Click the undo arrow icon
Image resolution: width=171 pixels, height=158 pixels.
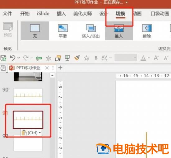pyautogui.click(x=13, y=58)
